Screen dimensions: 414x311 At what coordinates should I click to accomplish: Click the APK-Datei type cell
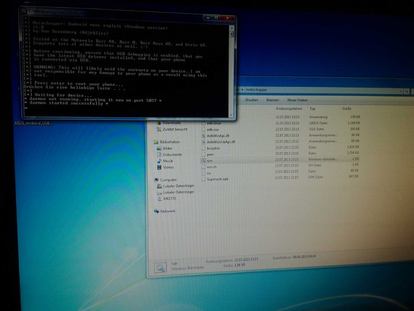coord(315,177)
